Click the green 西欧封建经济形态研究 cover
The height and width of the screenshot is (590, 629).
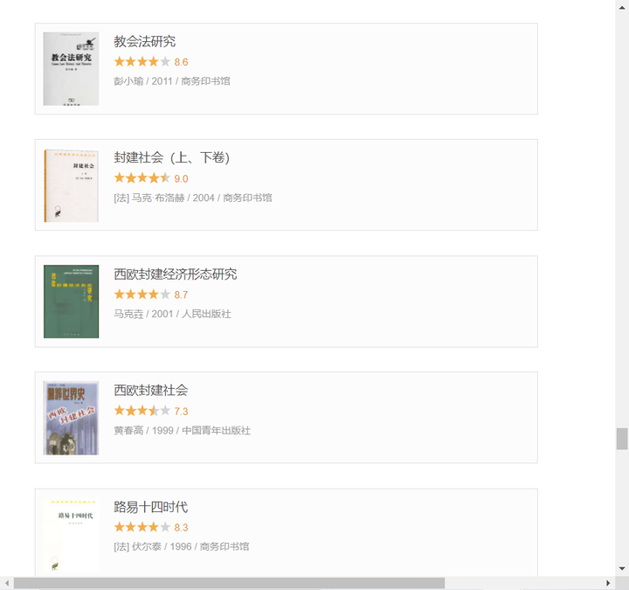[x=71, y=302]
